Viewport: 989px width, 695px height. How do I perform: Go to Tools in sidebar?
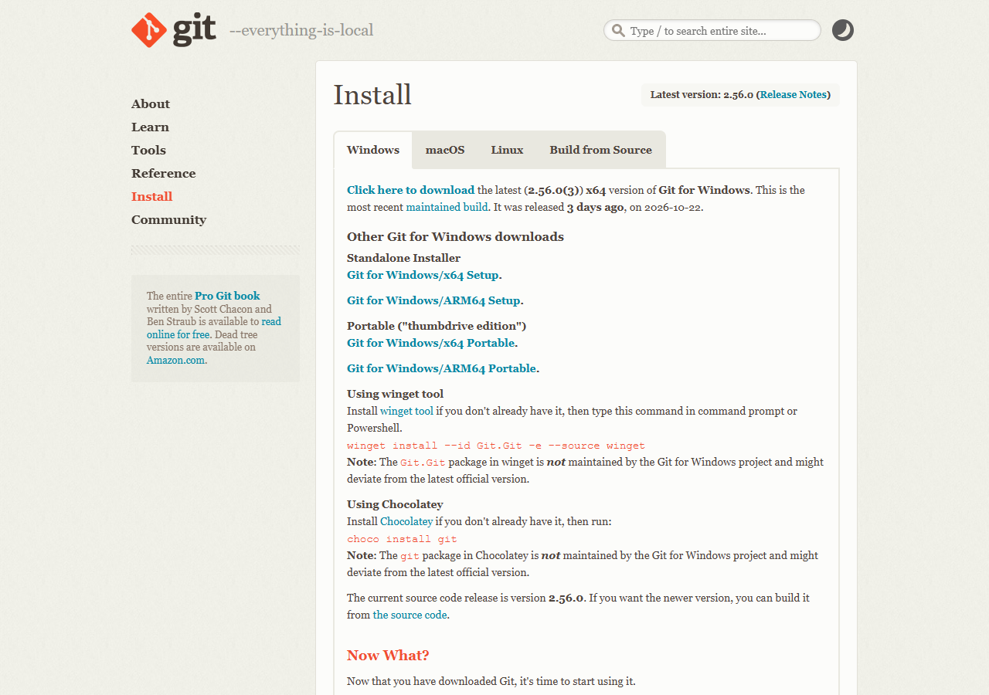[148, 151]
